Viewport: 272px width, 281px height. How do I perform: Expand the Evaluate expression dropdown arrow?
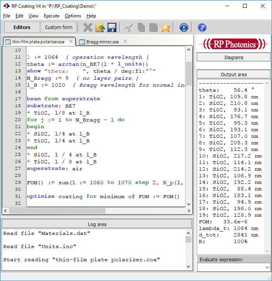pos(267,267)
